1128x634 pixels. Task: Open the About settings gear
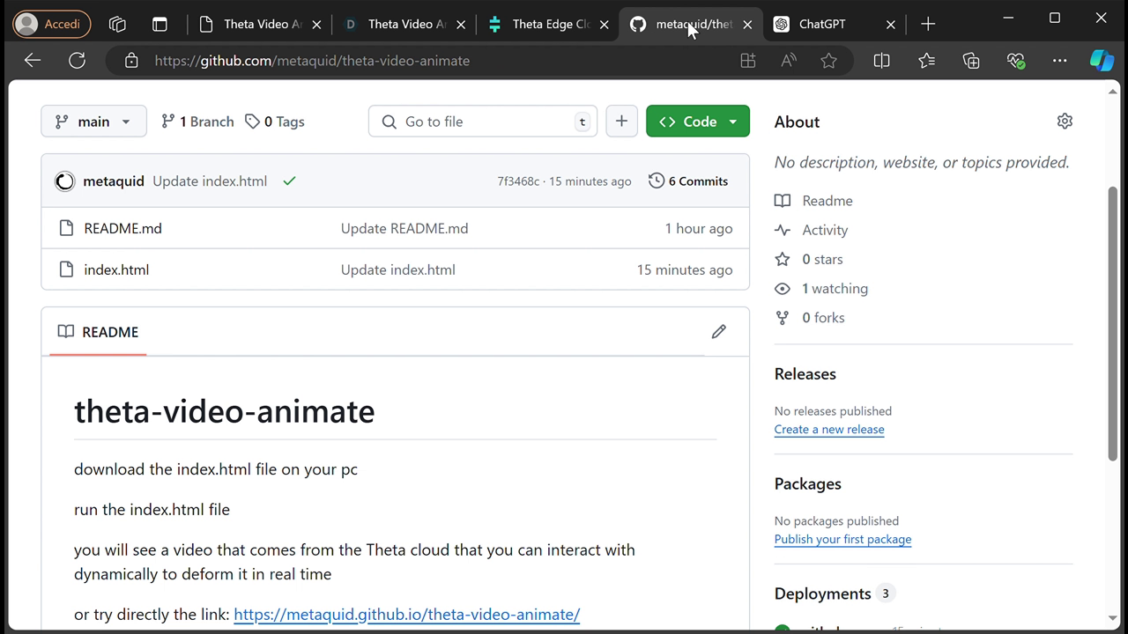1065,122
